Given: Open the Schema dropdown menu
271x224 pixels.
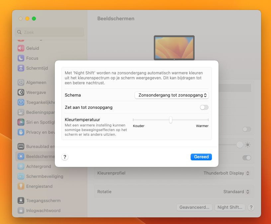Looking at the screenshot, I should point(171,95).
